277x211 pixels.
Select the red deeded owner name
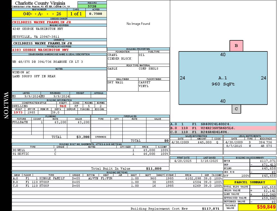pyautogui.click(x=42, y=22)
